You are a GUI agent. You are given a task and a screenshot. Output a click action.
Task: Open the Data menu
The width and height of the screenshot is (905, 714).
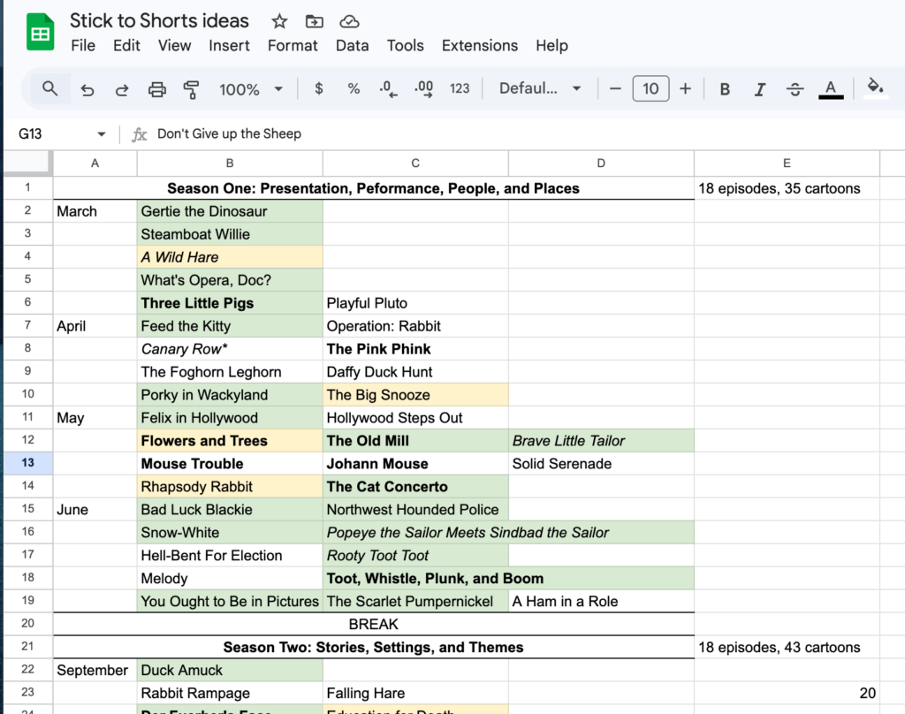point(352,45)
